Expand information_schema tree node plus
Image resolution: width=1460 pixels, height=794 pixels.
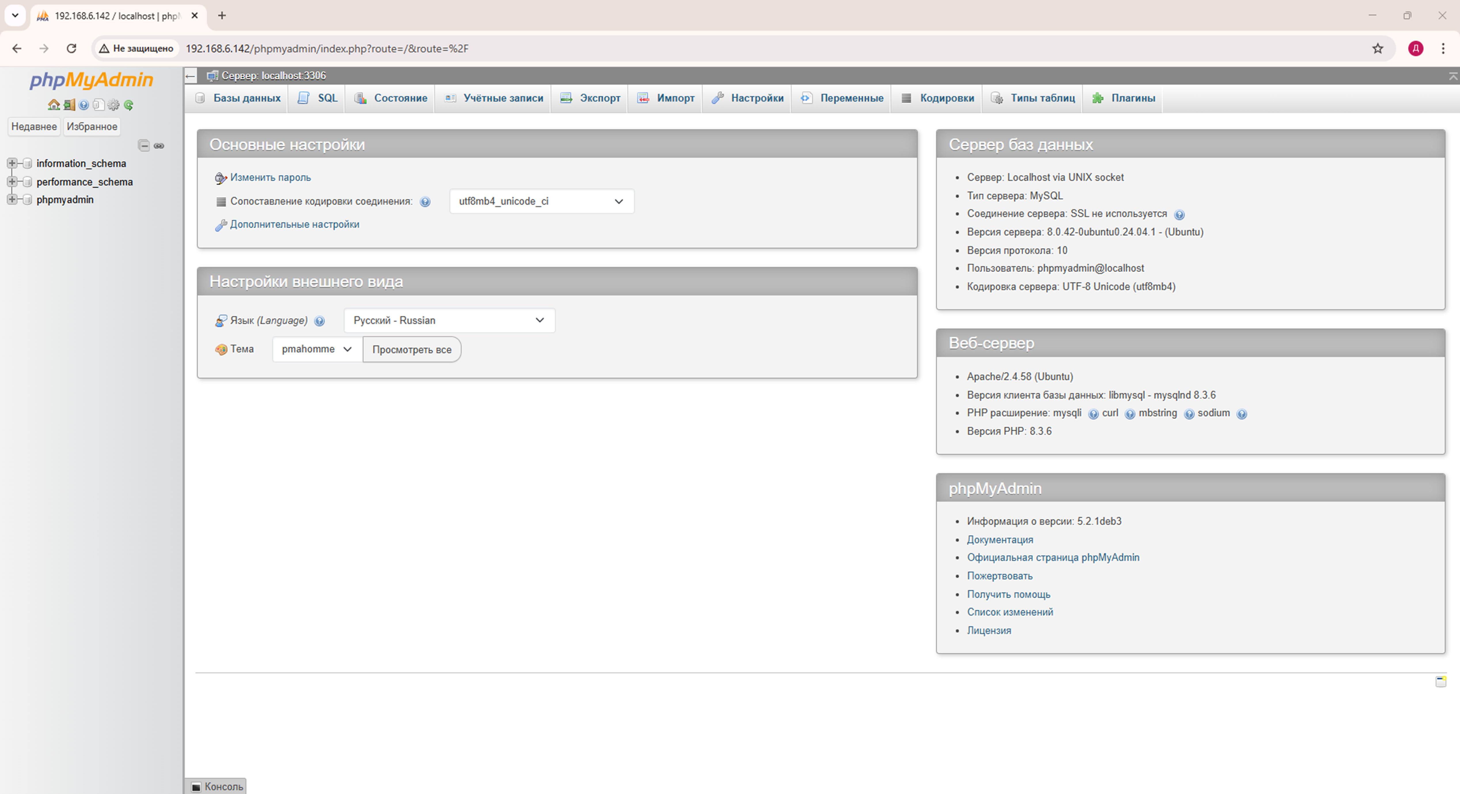point(11,163)
